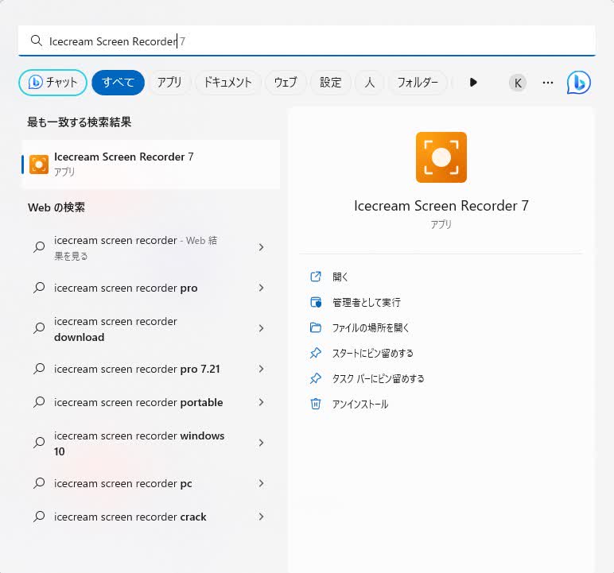614x573 pixels.
Task: Click the Bing chat icon at top right
Action: tap(578, 83)
